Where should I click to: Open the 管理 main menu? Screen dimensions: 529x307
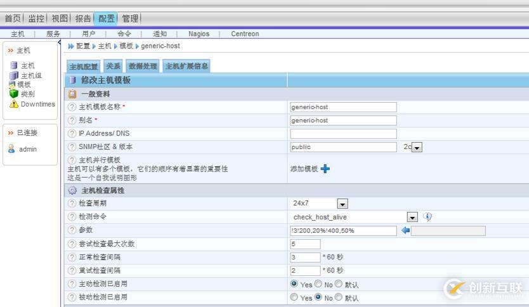coord(130,18)
